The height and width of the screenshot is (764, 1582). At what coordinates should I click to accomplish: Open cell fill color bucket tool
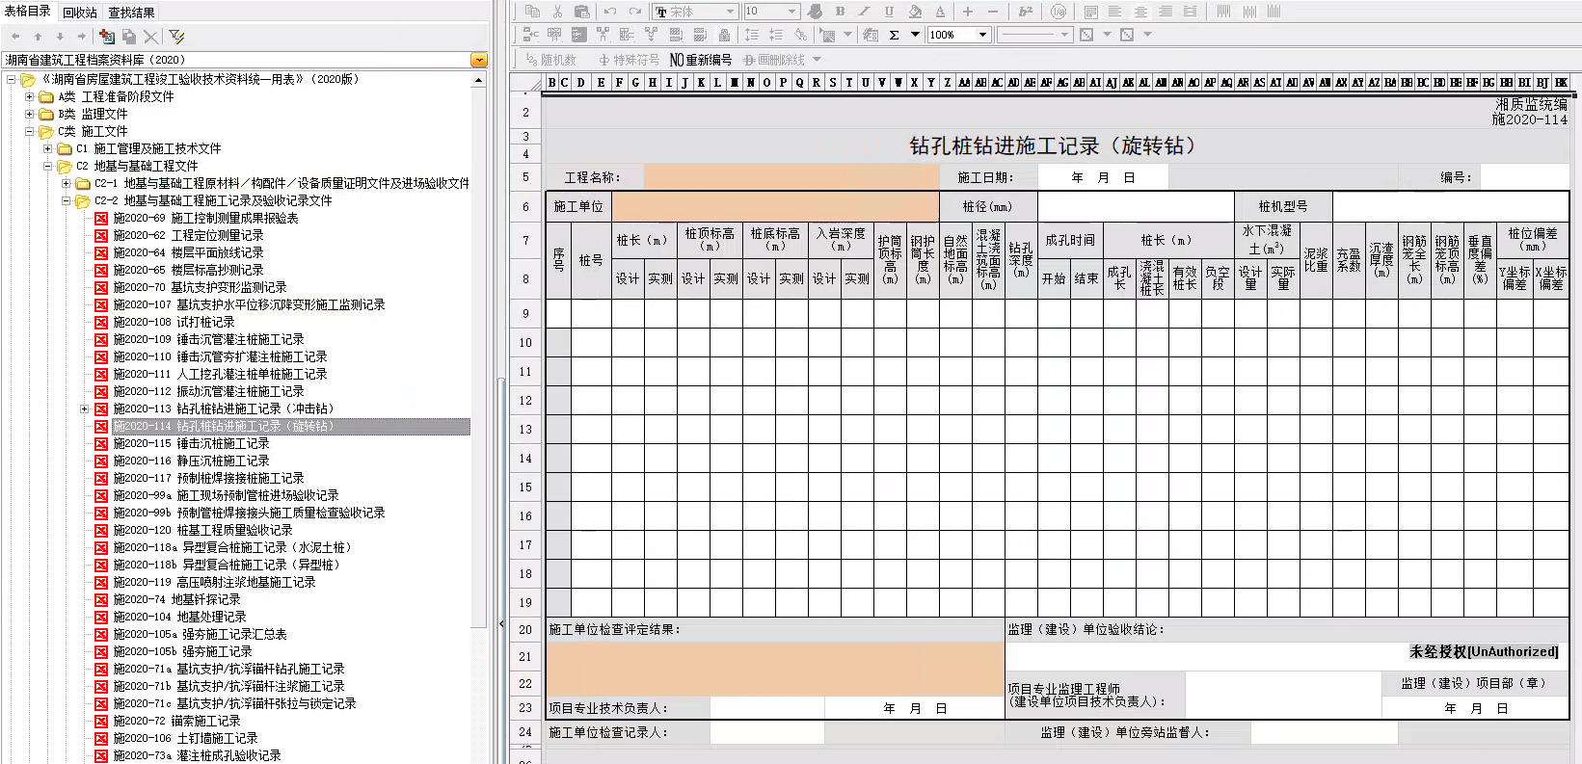[x=914, y=12]
